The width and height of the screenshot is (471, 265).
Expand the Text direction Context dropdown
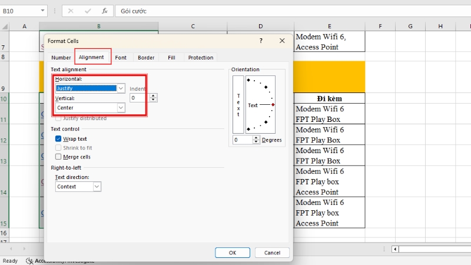pos(97,187)
